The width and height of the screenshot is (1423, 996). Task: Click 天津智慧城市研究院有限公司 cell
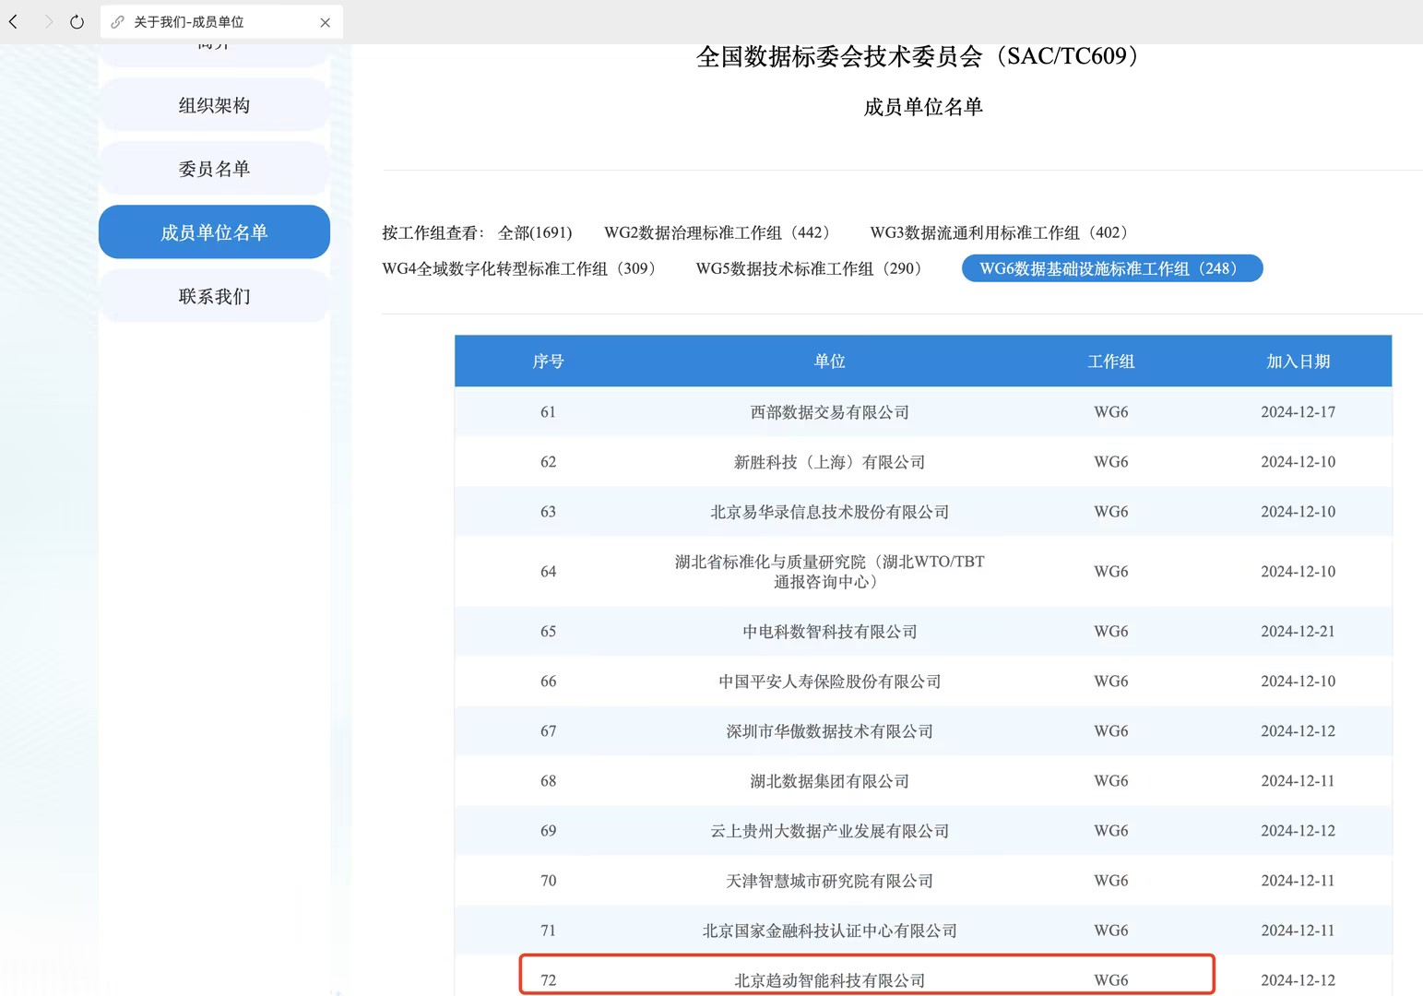[x=829, y=881]
